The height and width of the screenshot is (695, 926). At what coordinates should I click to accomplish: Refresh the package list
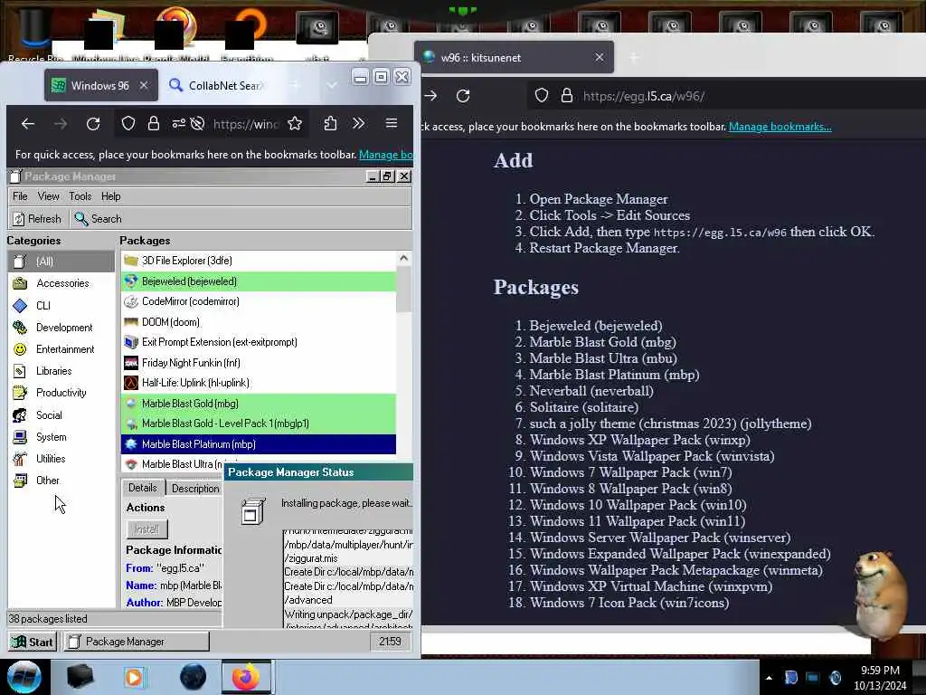click(37, 219)
